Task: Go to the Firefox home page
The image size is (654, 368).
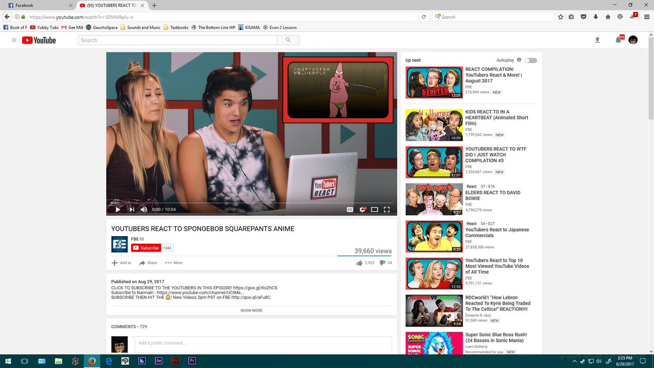Action: 608,17
